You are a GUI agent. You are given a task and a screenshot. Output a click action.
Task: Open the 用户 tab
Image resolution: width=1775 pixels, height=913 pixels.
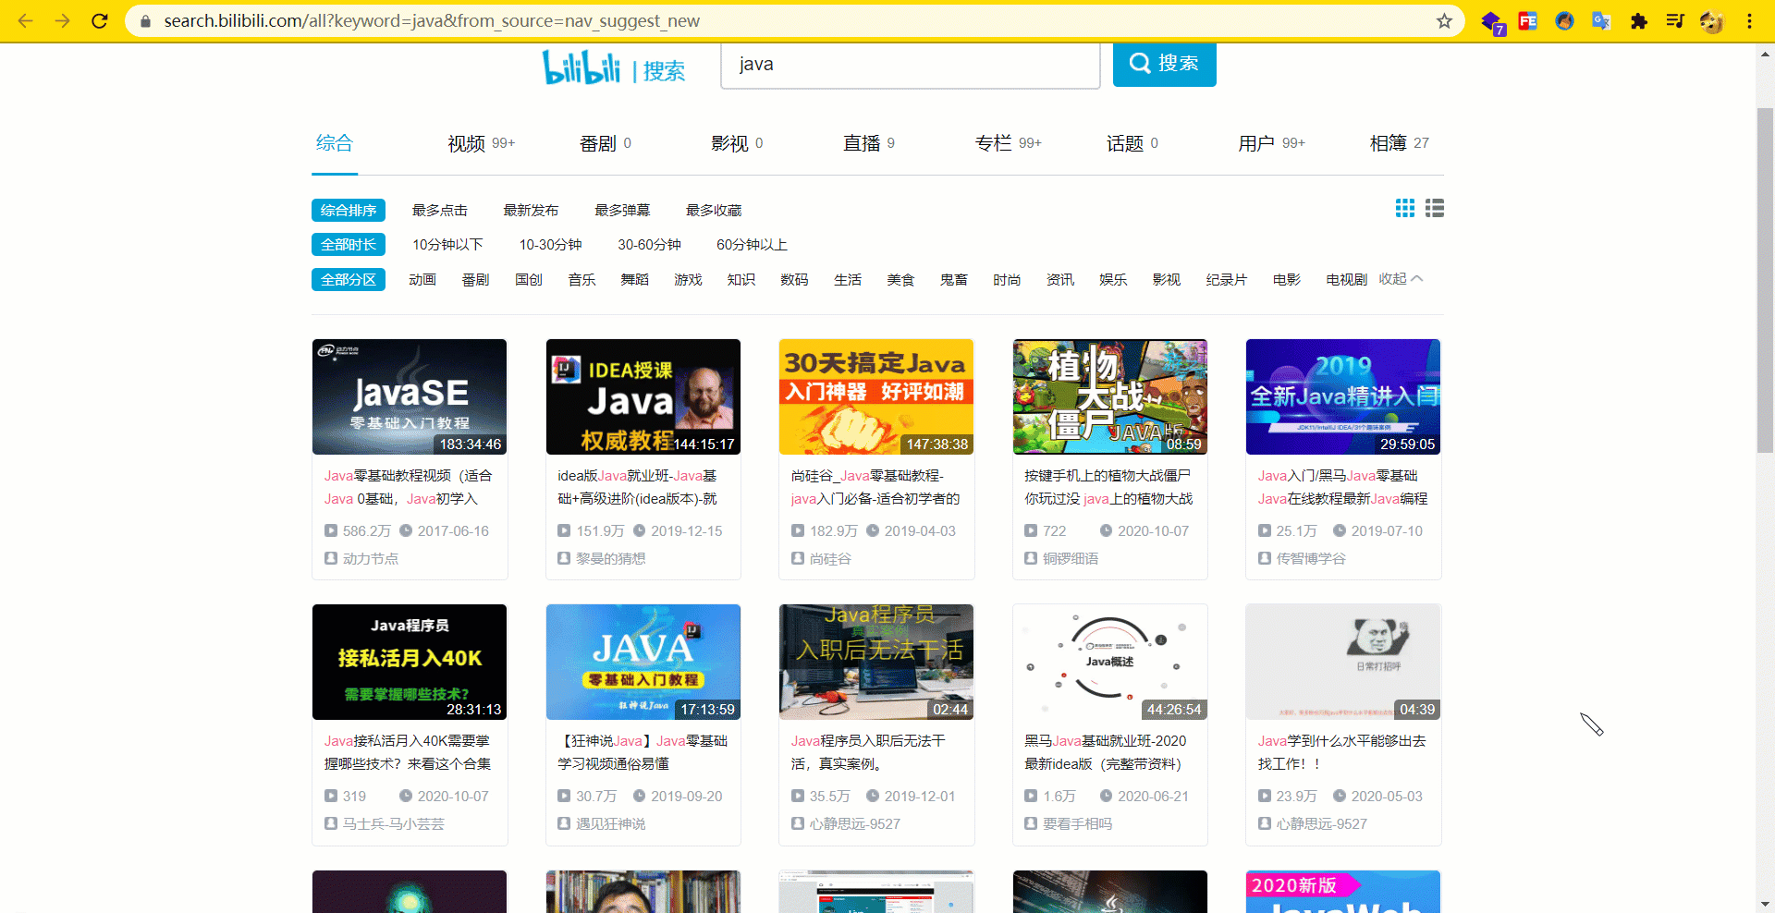click(1271, 143)
